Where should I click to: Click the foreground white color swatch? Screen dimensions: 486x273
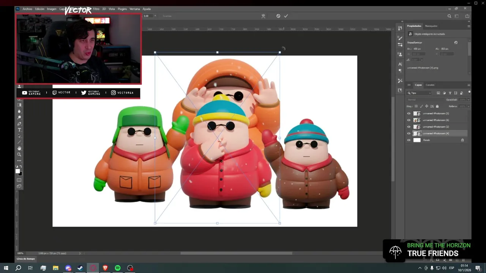tap(17, 171)
